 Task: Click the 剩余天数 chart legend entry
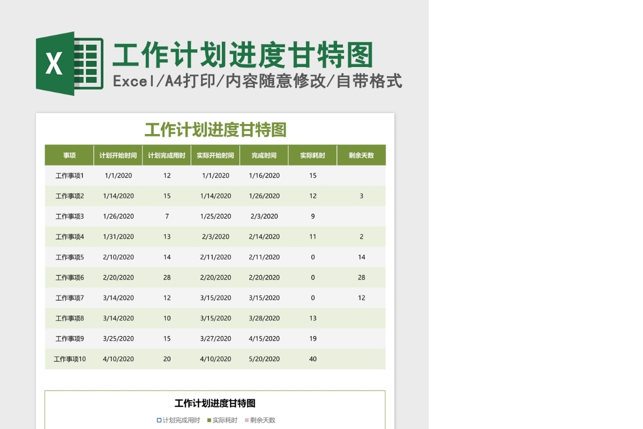pyautogui.click(x=260, y=420)
